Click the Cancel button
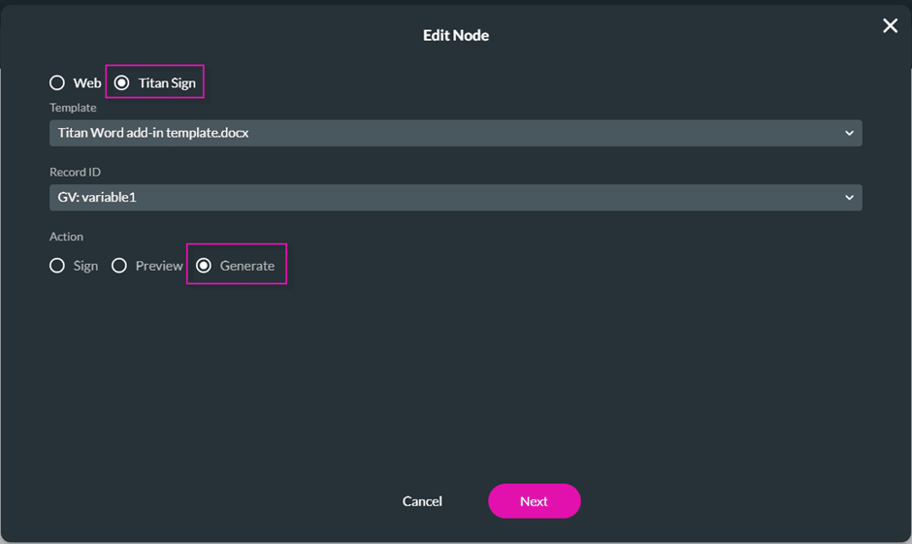This screenshot has height=544, width=912. click(422, 501)
